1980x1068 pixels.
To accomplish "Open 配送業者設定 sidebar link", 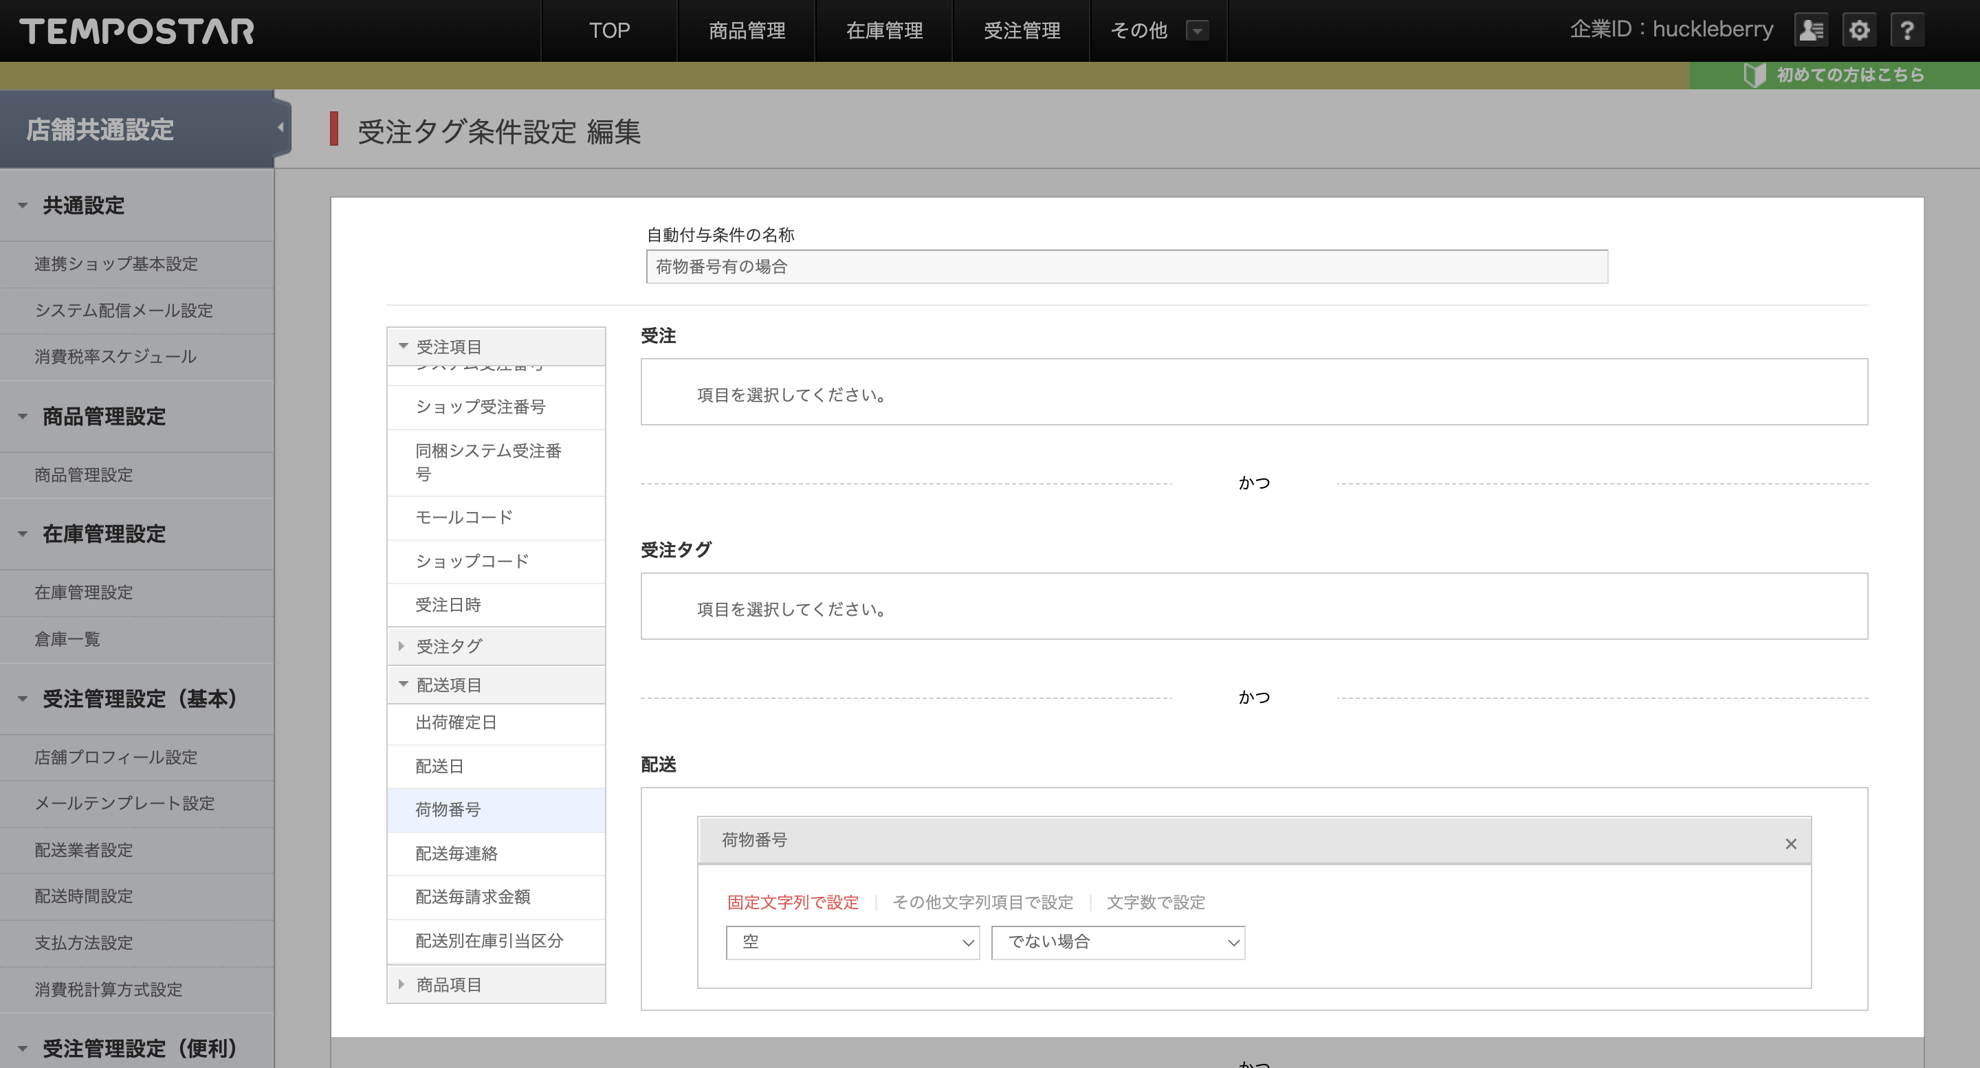I will (x=84, y=849).
